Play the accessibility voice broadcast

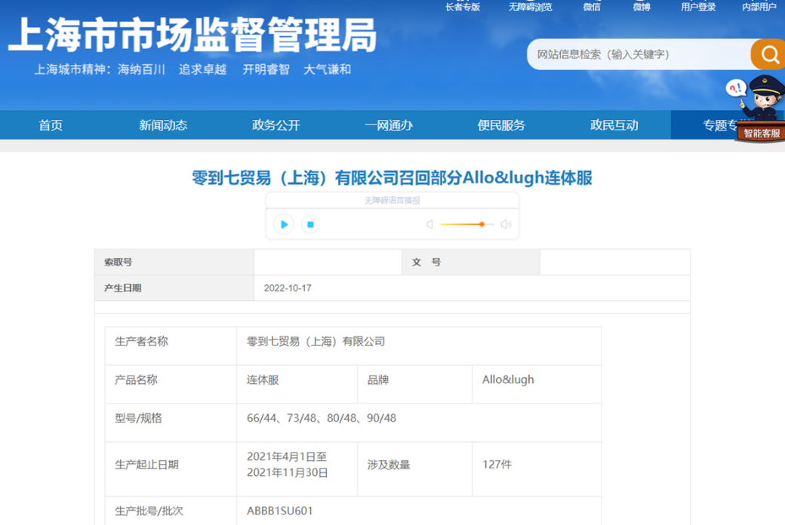[284, 224]
